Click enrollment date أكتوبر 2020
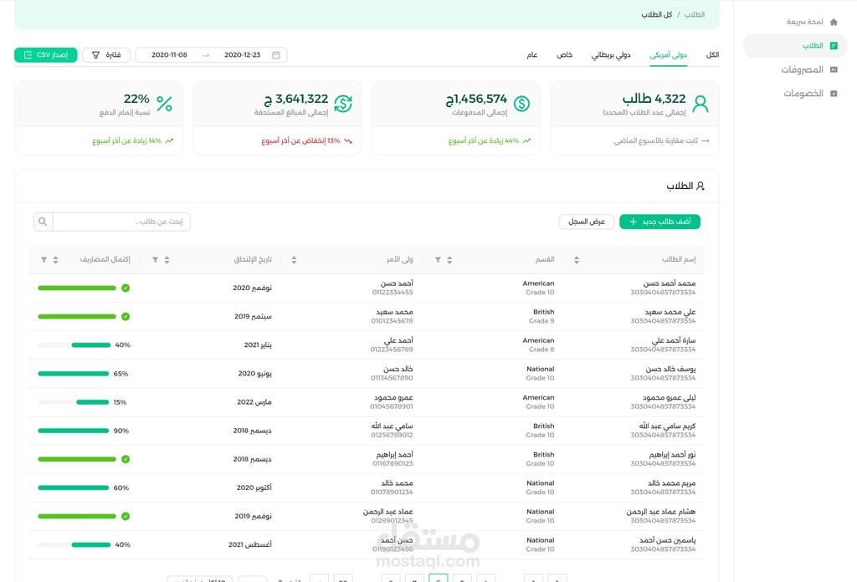 point(254,488)
